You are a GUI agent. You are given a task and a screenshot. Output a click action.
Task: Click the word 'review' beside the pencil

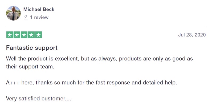(x=41, y=17)
